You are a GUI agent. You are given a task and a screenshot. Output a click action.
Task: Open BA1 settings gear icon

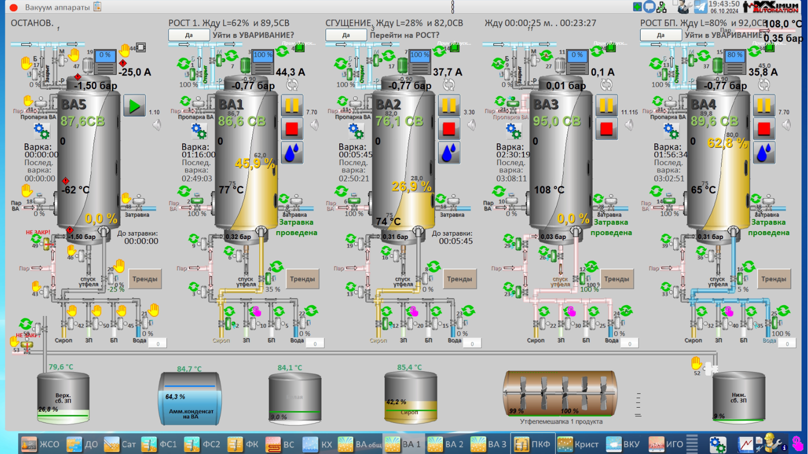coord(198,131)
